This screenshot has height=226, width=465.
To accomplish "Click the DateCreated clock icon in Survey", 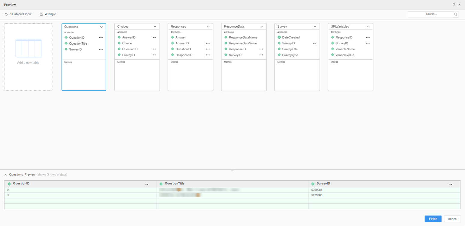I will [279, 37].
